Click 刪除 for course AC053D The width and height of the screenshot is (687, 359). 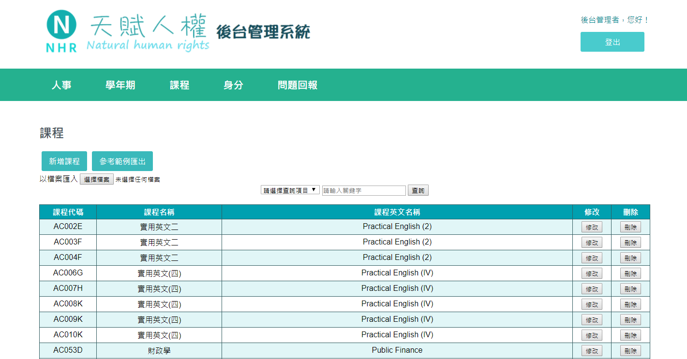(x=630, y=351)
